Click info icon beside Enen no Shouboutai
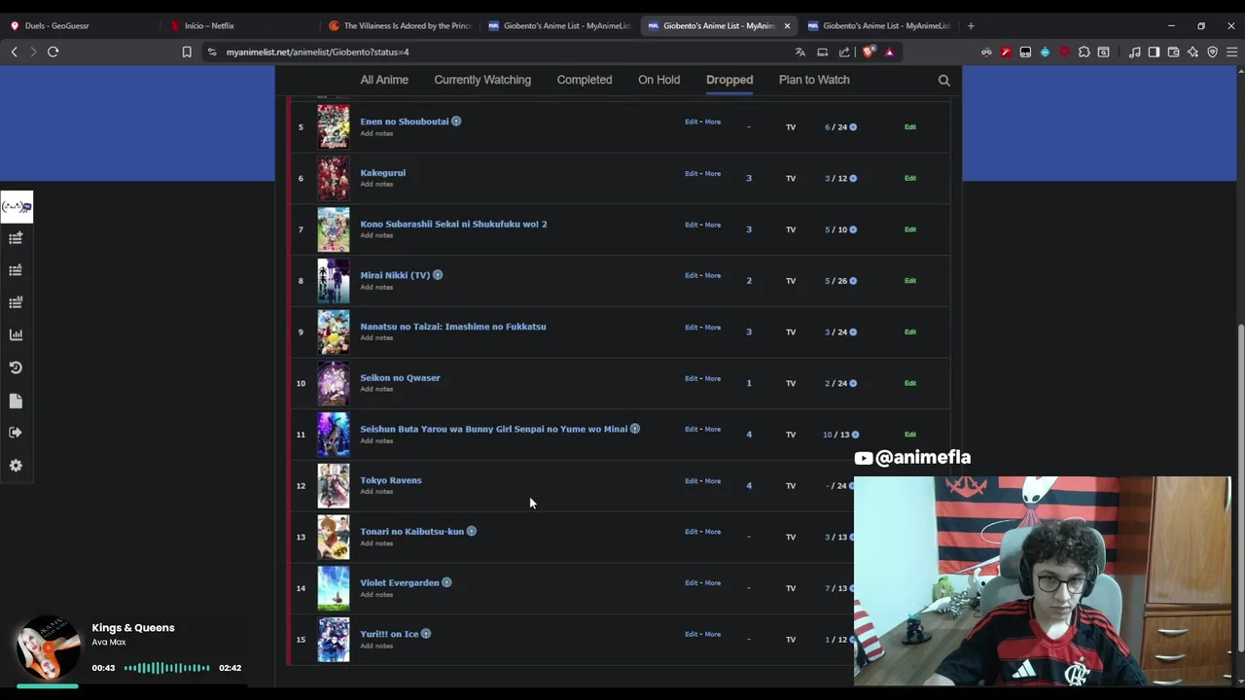 [456, 122]
